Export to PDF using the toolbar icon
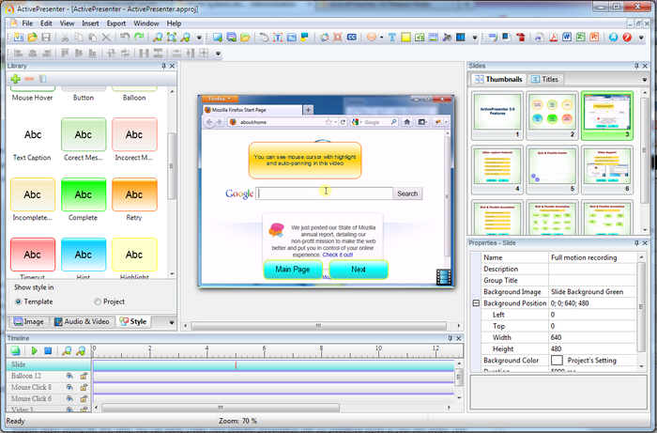 [x=554, y=38]
